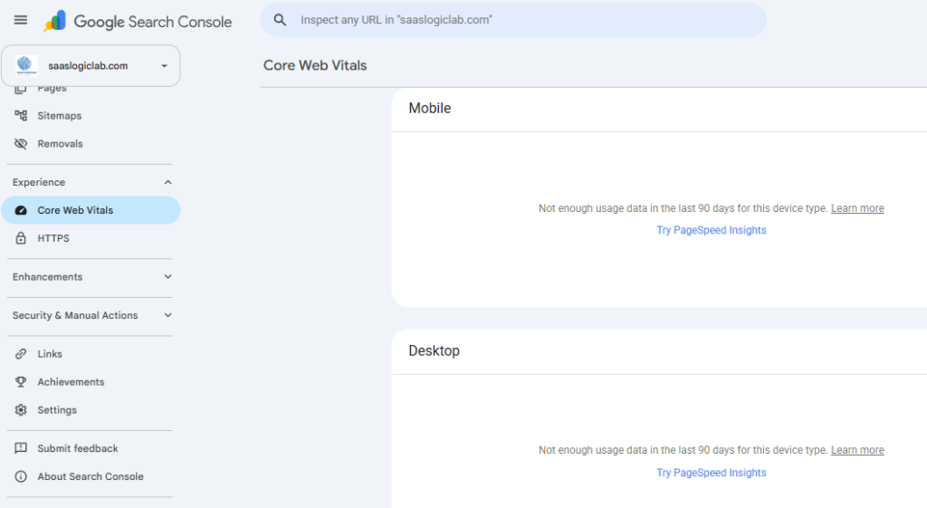The image size is (927, 508).
Task: Expand the Security & Manual Actions chevron
Action: pyautogui.click(x=167, y=315)
